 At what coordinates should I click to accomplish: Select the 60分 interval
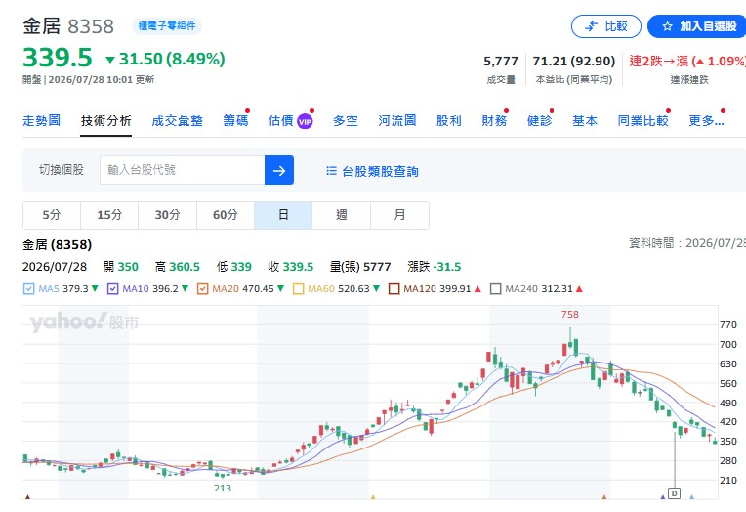[x=226, y=215]
